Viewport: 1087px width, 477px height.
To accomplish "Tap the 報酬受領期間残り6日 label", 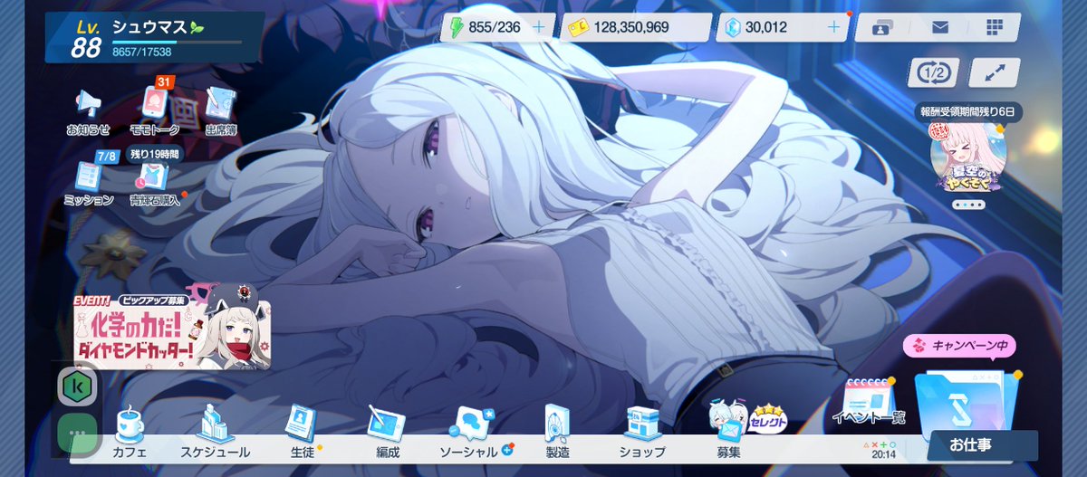I will click(x=968, y=111).
